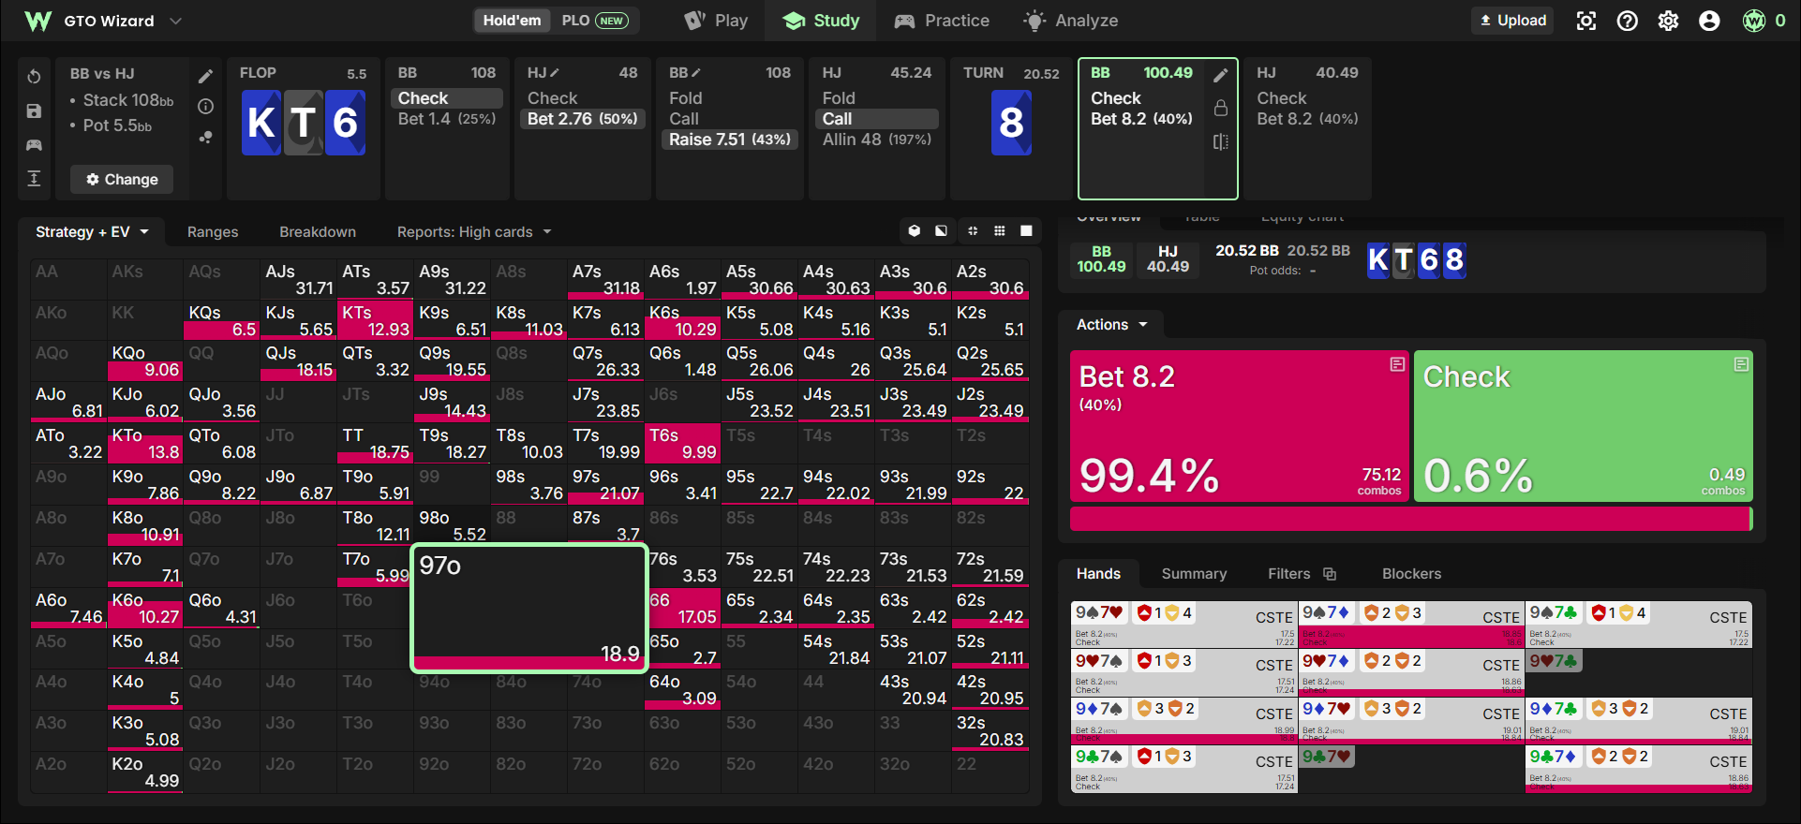This screenshot has height=824, width=1801.
Task: Click the GTO Wizard logo
Action: point(37,21)
